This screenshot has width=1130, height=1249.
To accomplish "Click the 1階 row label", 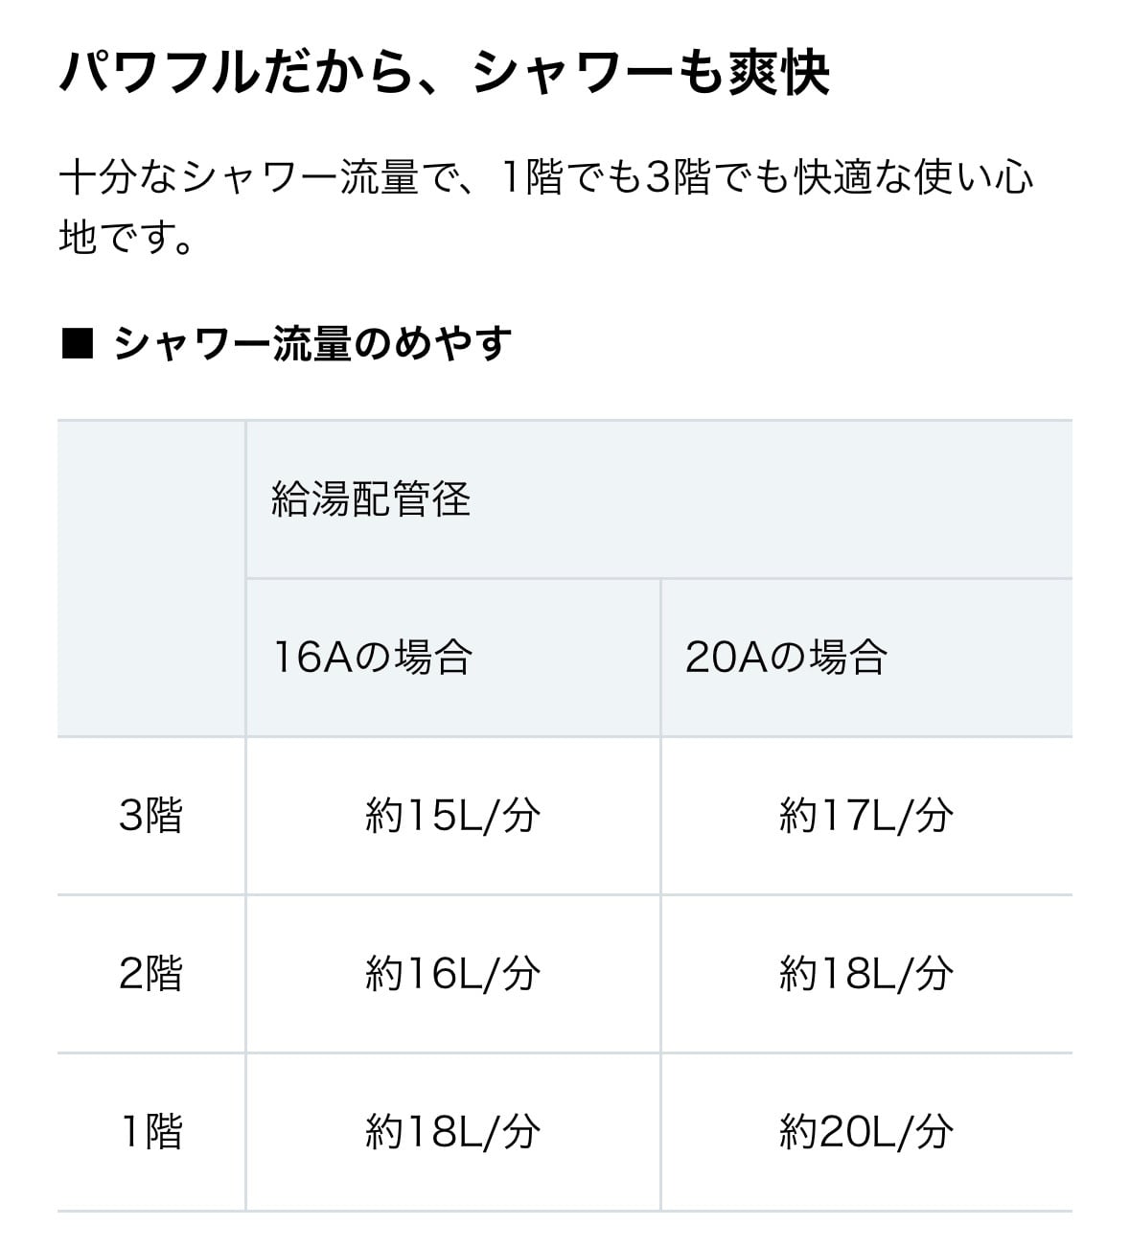I will pyautogui.click(x=150, y=1132).
